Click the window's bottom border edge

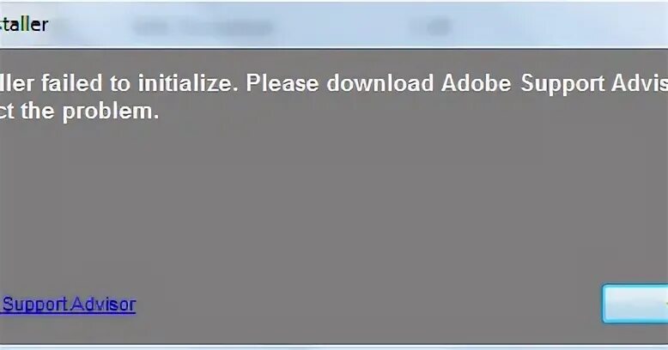click(x=334, y=346)
